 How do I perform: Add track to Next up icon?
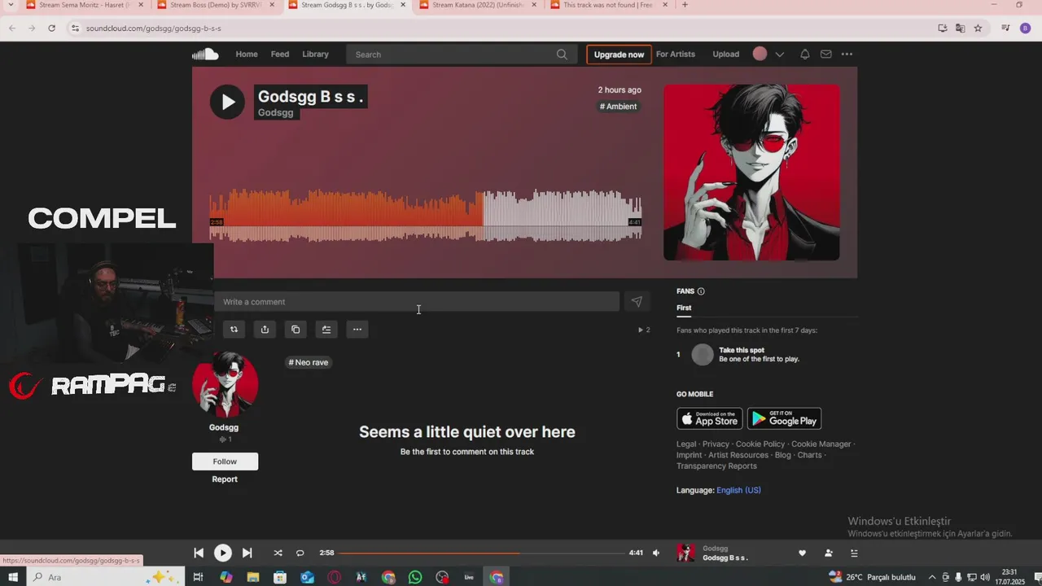[326, 330]
